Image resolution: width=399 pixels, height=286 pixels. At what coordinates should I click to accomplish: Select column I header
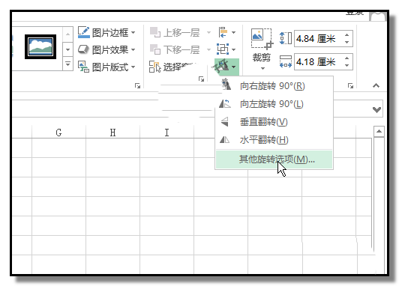click(x=167, y=133)
